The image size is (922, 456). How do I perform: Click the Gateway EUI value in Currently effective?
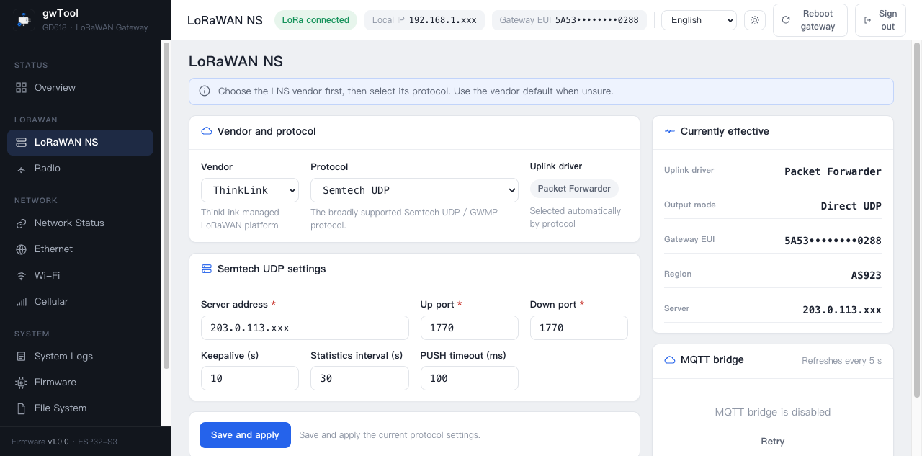click(833, 241)
